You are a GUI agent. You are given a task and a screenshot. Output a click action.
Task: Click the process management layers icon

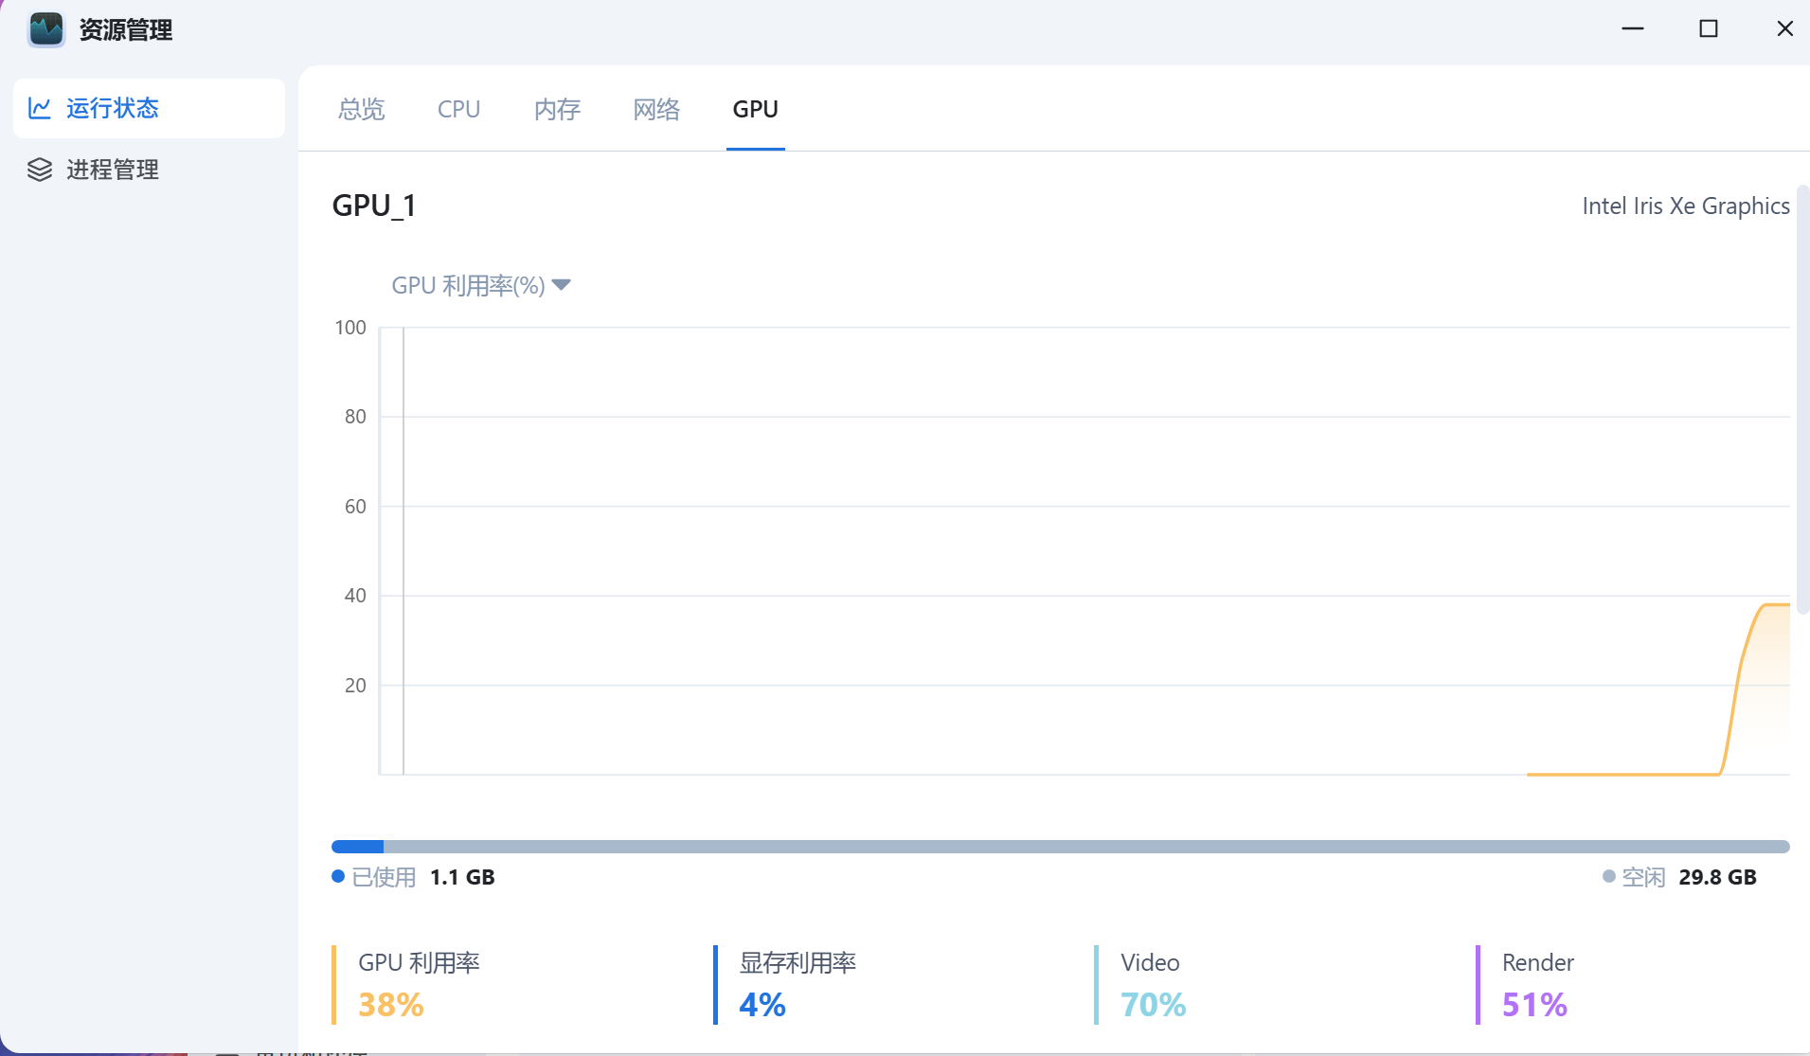coord(40,170)
